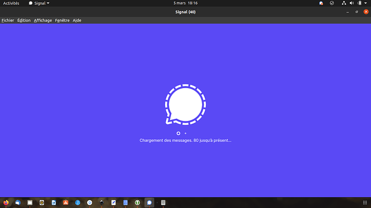Viewport: 371px width, 208px height.
Task: Click the battery status icon
Action: click(359, 3)
